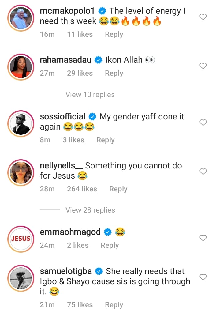The height and width of the screenshot is (313, 220).
Task: Tap heart beside samuelotigba's comment
Action: point(203,277)
